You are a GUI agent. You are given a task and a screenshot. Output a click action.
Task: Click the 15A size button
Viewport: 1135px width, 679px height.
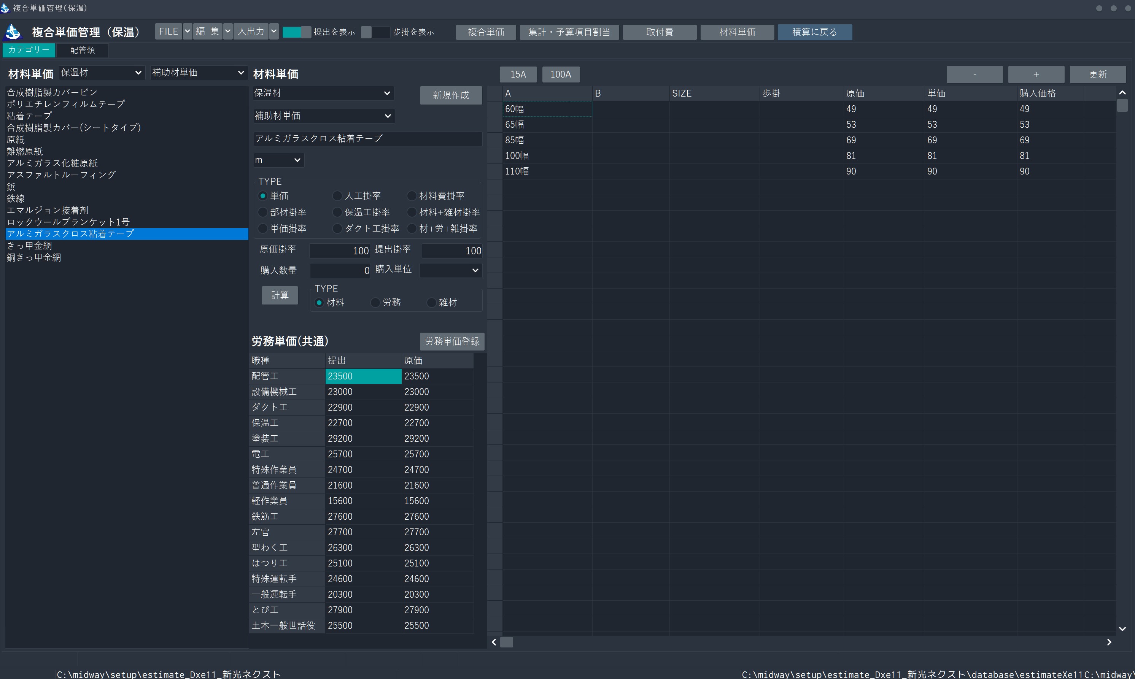click(x=518, y=74)
